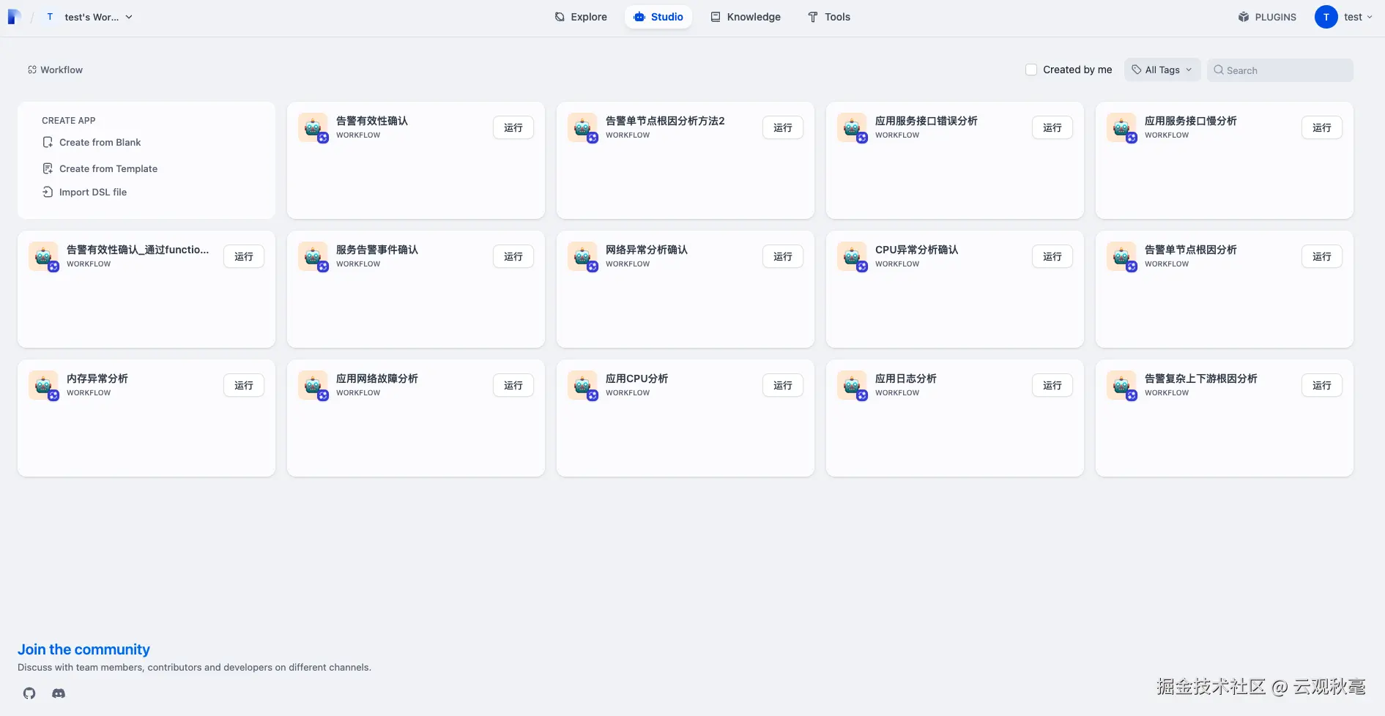Open the PLUGINS page
This screenshot has height=716, width=1385.
tap(1267, 17)
